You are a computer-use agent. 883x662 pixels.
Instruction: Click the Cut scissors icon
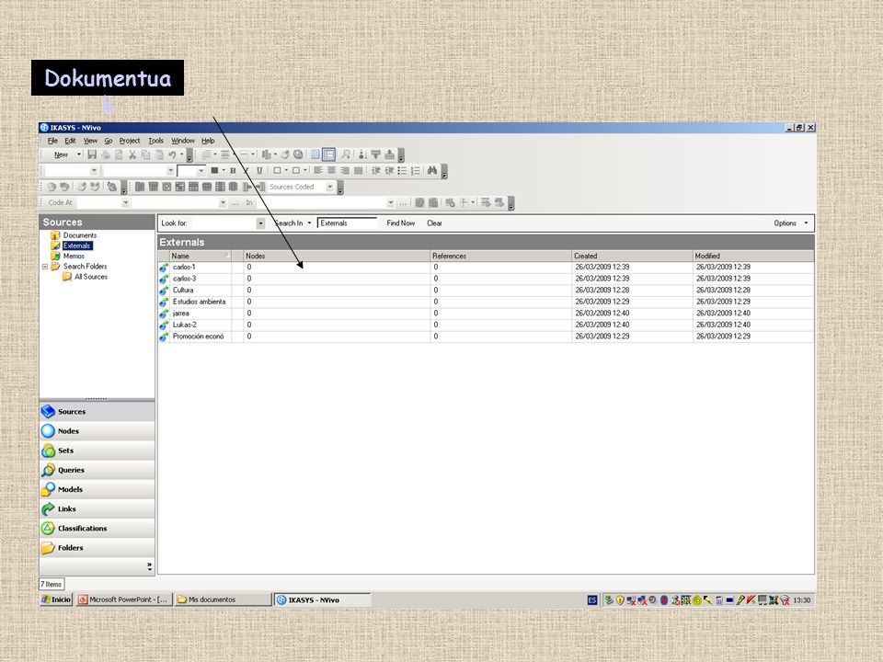132,154
